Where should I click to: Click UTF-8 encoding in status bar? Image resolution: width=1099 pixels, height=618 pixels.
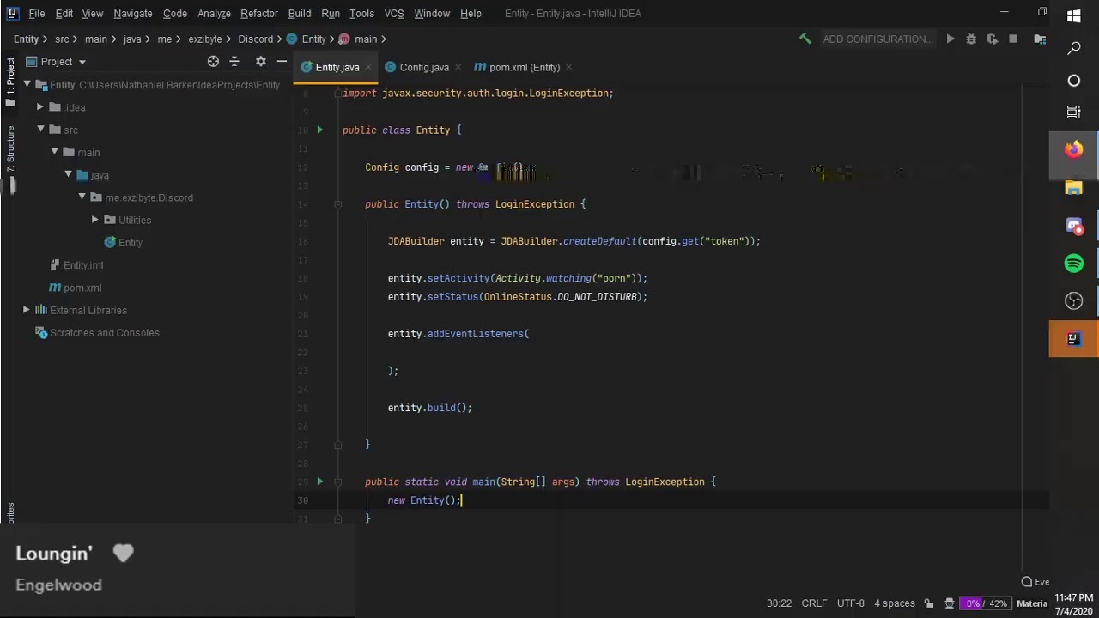[x=851, y=603]
